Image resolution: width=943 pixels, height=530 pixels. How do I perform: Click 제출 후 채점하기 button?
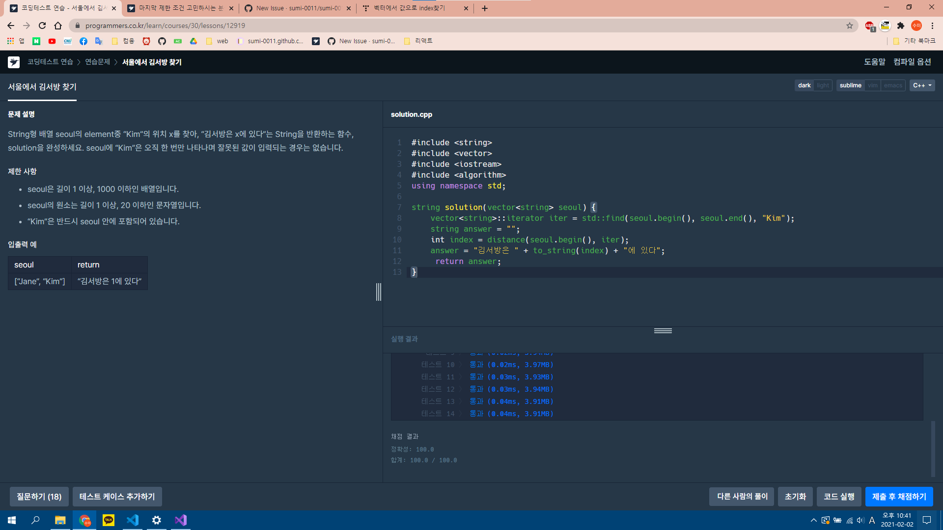(899, 497)
